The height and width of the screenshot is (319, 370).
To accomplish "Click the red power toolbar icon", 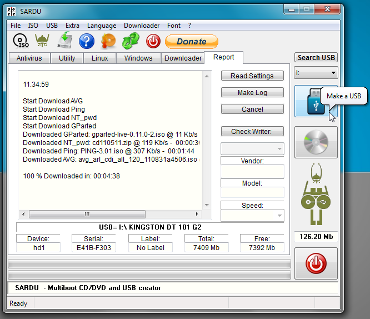I will [153, 41].
